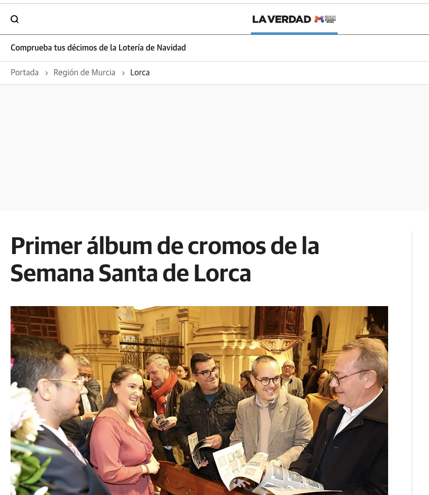This screenshot has width=429, height=495.
Task: Go to the Portada breadcrumb
Action: [x=25, y=73]
